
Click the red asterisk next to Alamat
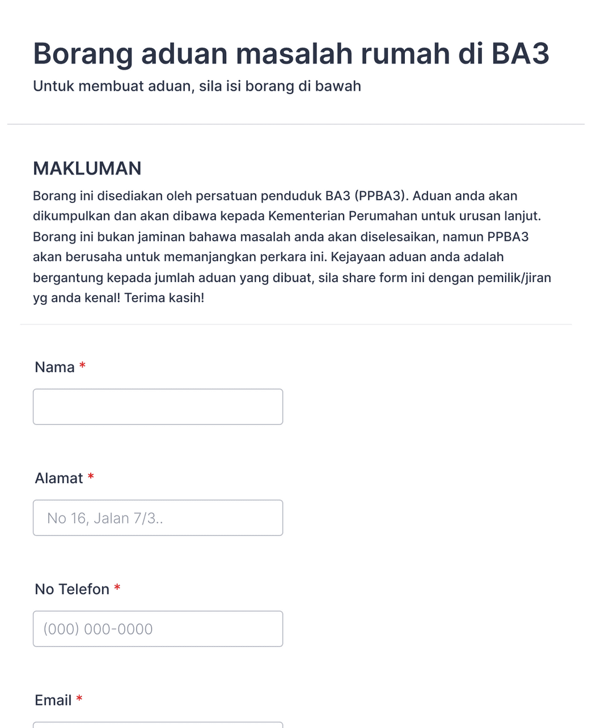point(91,478)
